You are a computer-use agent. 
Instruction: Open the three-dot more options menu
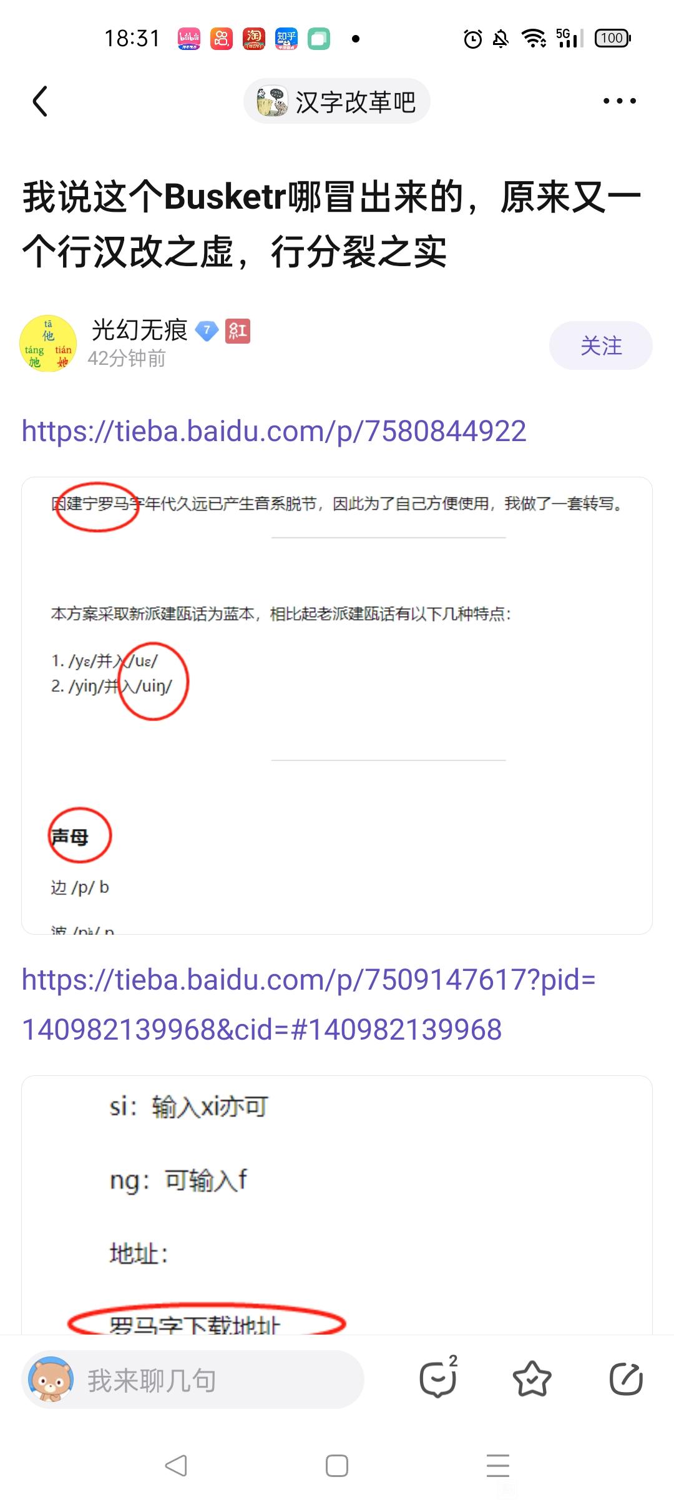[620, 101]
